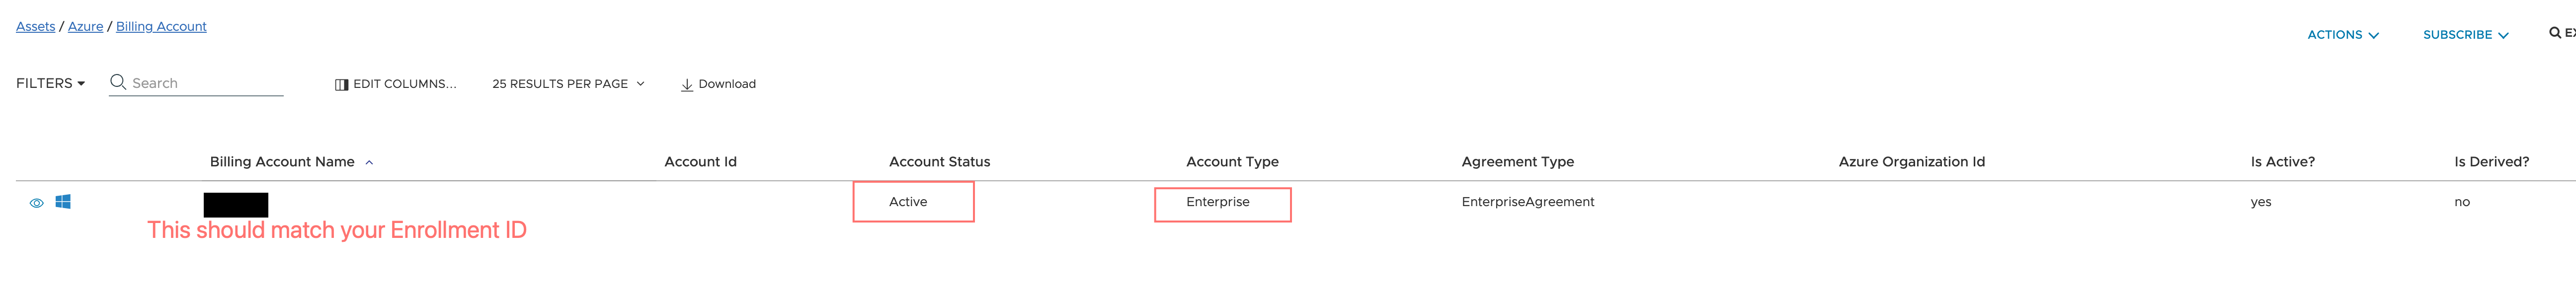Go to Assets breadcrumb link
The image size is (2576, 298).
35,26
